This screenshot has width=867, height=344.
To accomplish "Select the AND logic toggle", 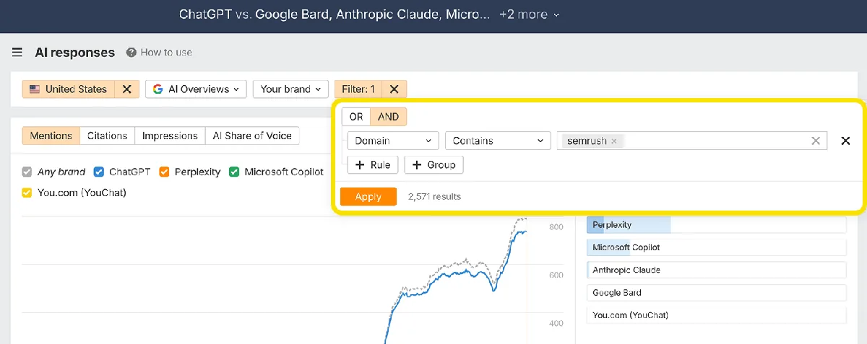I will 389,117.
